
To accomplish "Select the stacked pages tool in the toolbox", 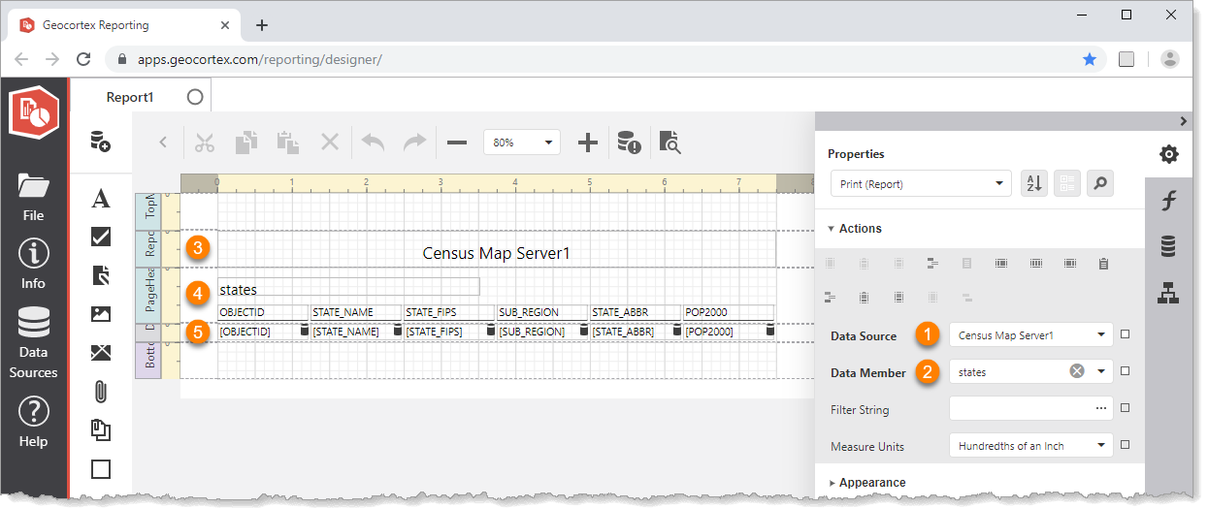I will coord(100,429).
